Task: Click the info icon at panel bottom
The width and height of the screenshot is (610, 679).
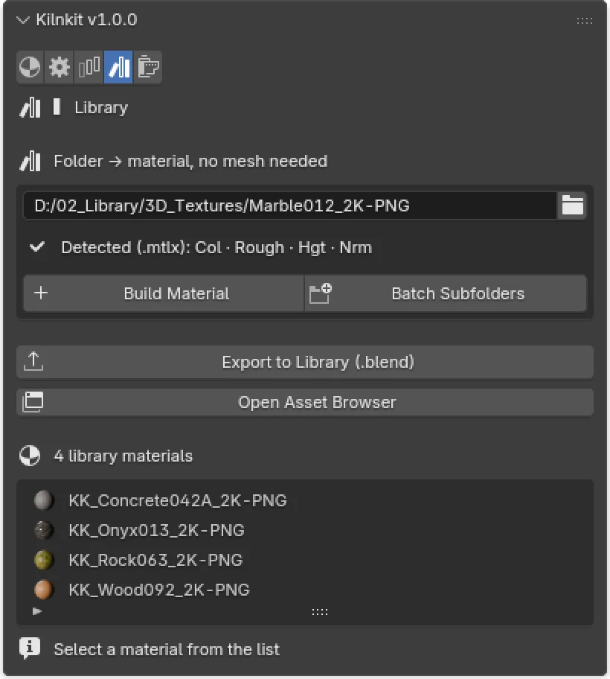Action: pyautogui.click(x=30, y=648)
